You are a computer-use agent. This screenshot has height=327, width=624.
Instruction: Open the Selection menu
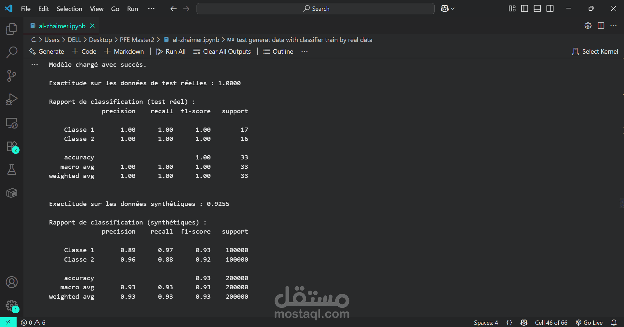69,9
